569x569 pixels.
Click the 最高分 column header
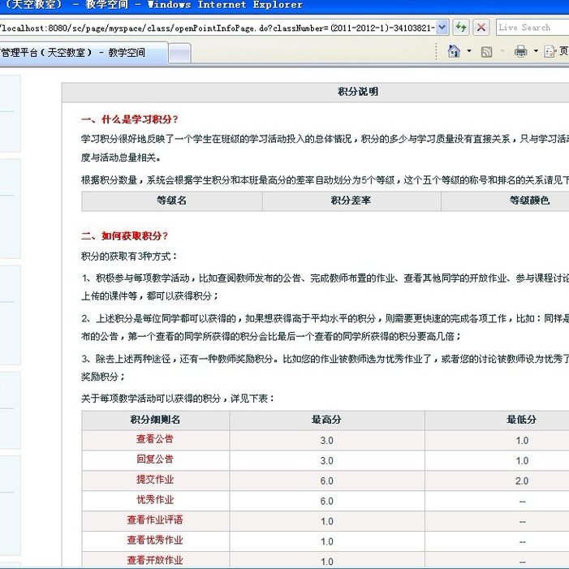[326, 420]
